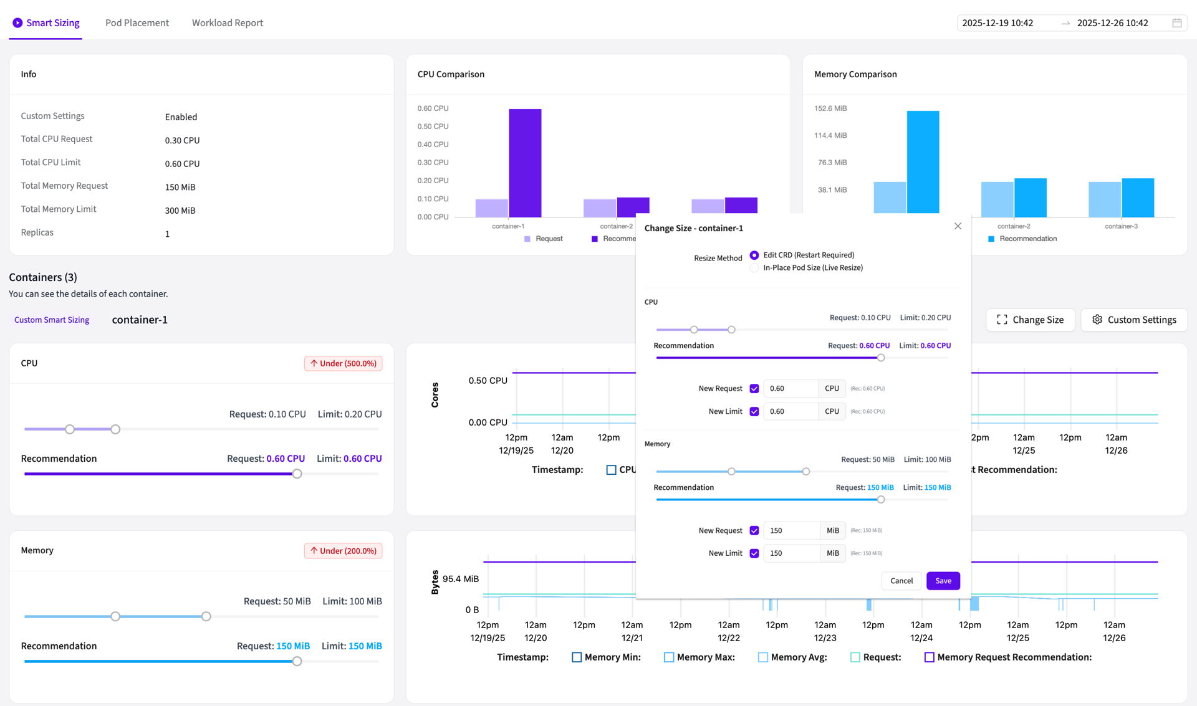Click the dialog's Memory 100 MiB limit slider handle
Image resolution: width=1197 pixels, height=706 pixels.
point(806,472)
